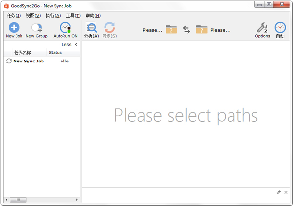Image resolution: width=293 pixels, height=206 pixels.
Task: Run Analyze with 分析(A) button
Action: point(91,30)
